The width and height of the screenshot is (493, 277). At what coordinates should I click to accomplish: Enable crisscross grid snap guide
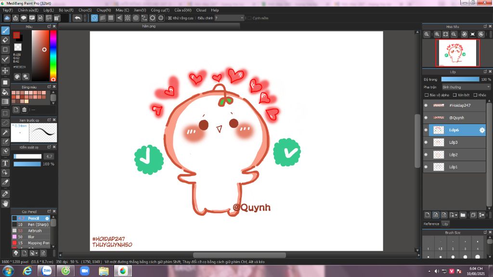click(111, 18)
